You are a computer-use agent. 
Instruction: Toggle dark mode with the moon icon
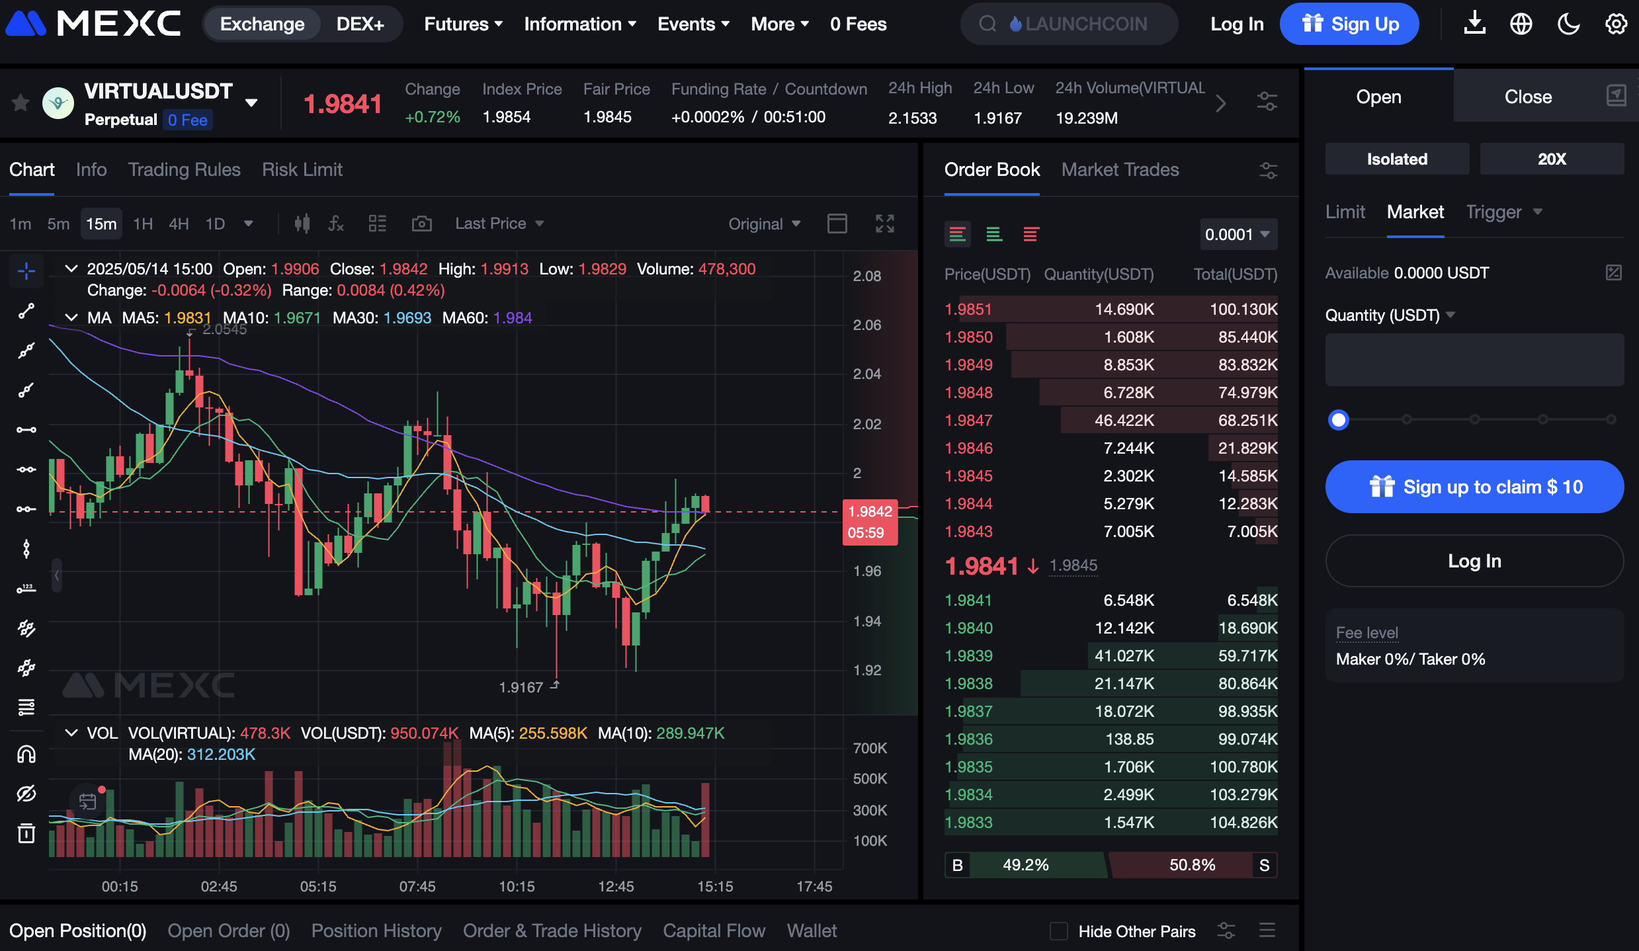(x=1569, y=24)
